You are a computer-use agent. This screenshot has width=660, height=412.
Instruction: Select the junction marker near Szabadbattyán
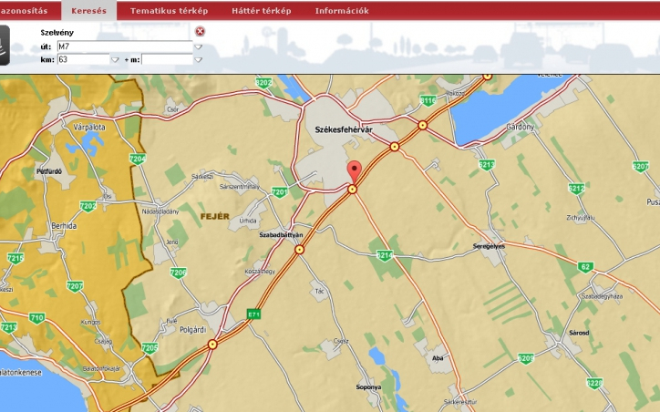point(299,250)
